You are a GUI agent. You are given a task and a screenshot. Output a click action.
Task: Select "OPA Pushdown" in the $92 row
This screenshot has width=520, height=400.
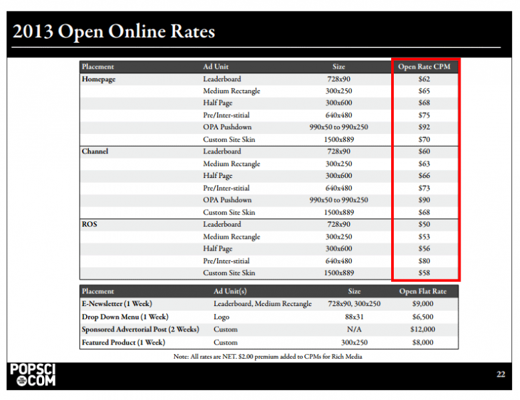(x=227, y=127)
